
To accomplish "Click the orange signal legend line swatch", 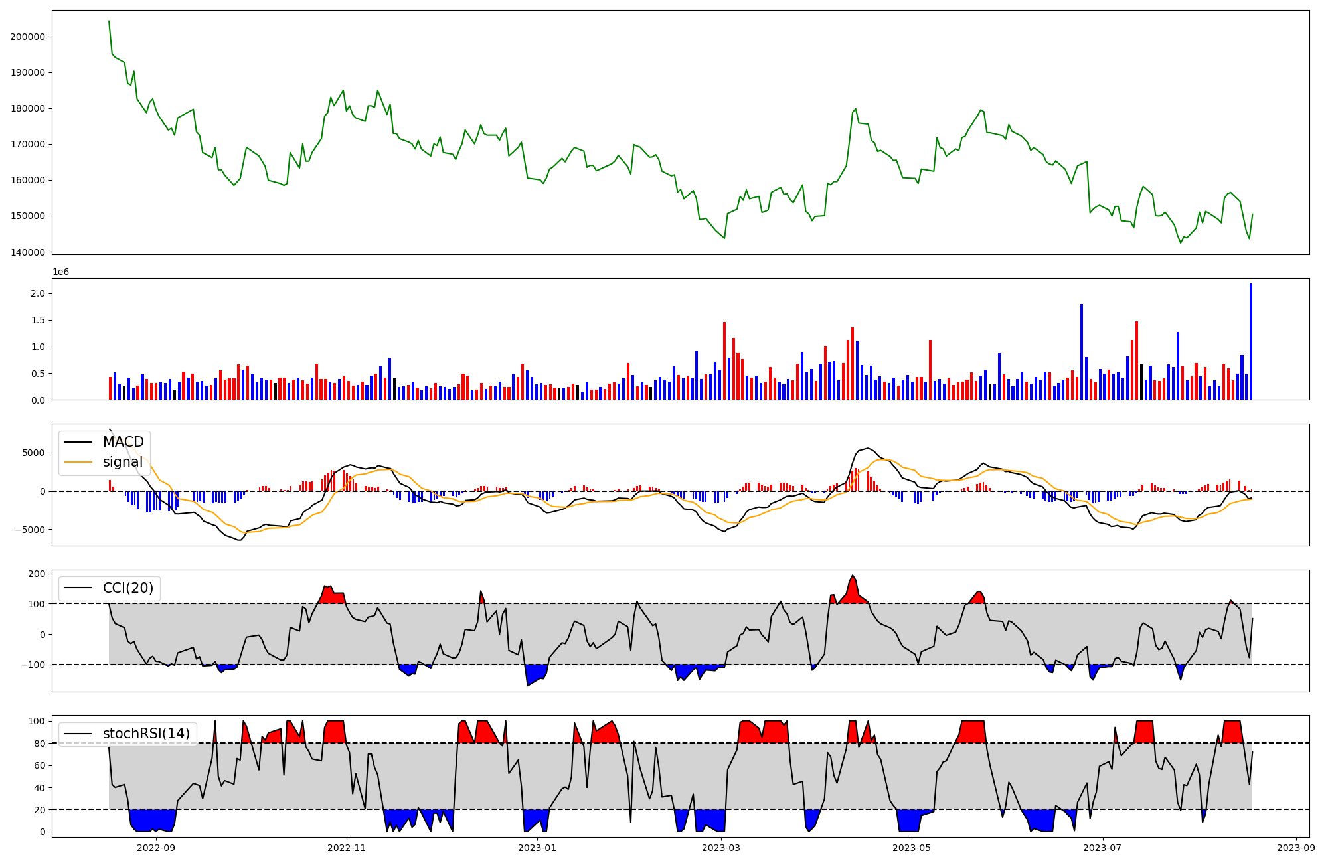I will (x=78, y=462).
